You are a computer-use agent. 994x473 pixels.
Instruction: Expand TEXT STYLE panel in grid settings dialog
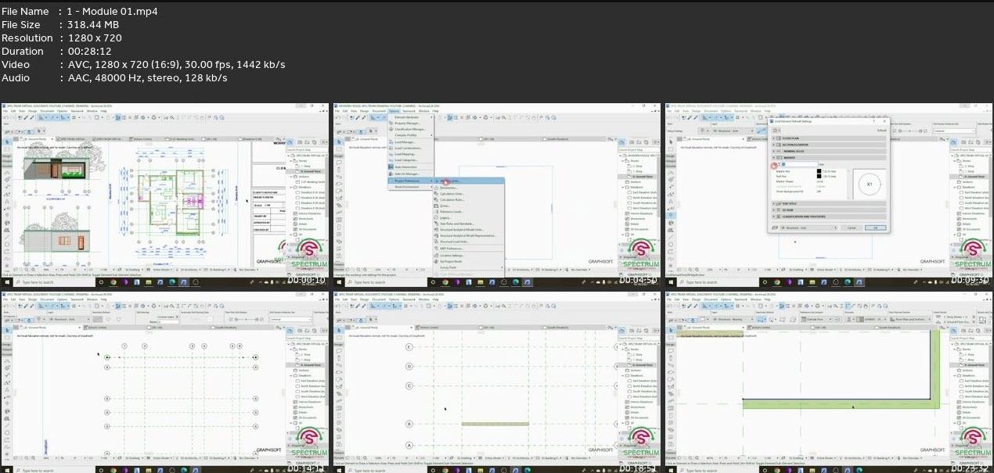tap(829, 203)
